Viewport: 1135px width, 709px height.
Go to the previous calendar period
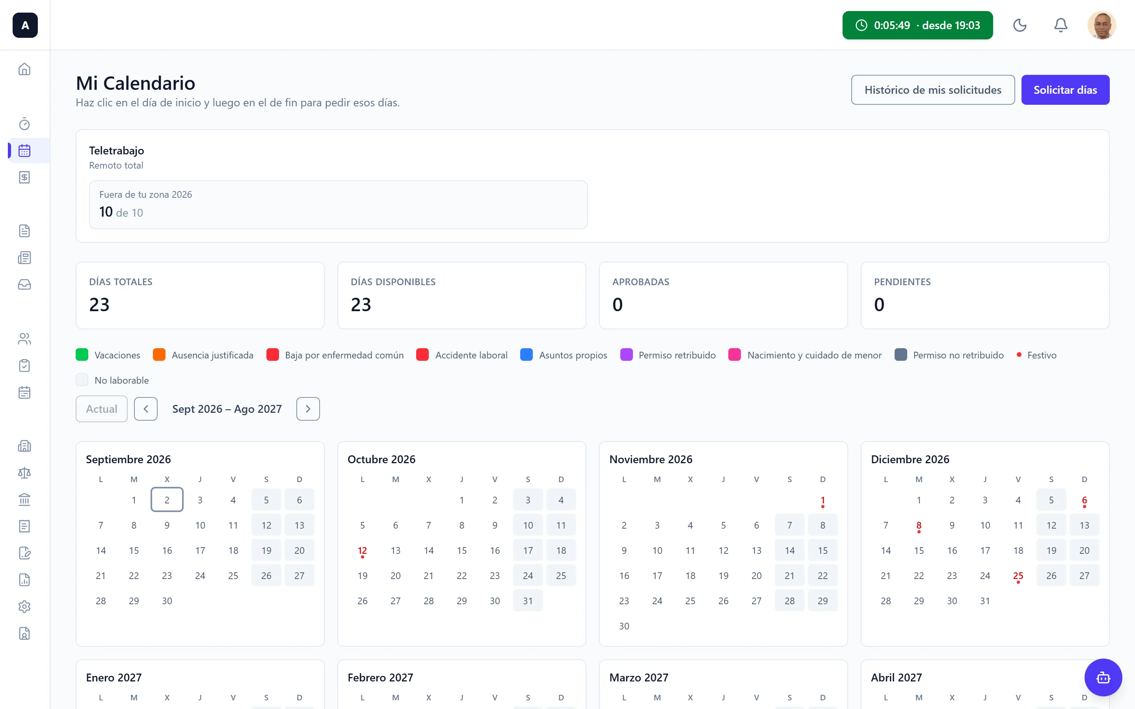146,409
